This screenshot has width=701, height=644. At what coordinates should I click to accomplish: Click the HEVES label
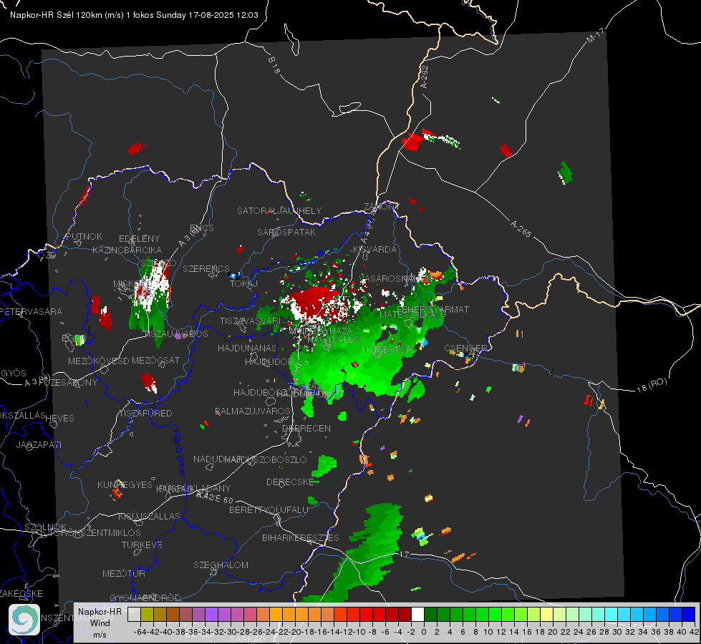click(x=59, y=419)
